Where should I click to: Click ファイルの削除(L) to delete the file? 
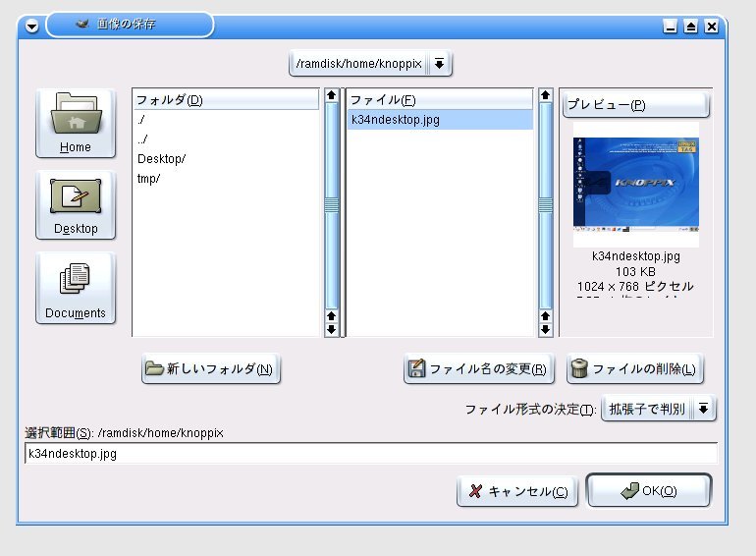click(635, 369)
